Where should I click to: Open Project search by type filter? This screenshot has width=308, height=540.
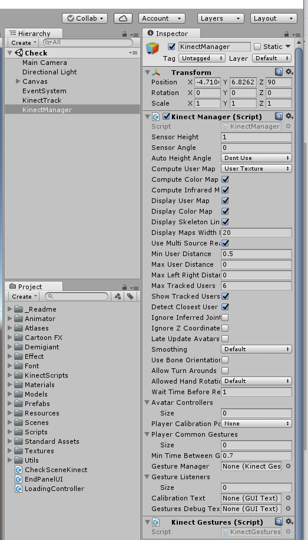pyautogui.click(x=118, y=296)
